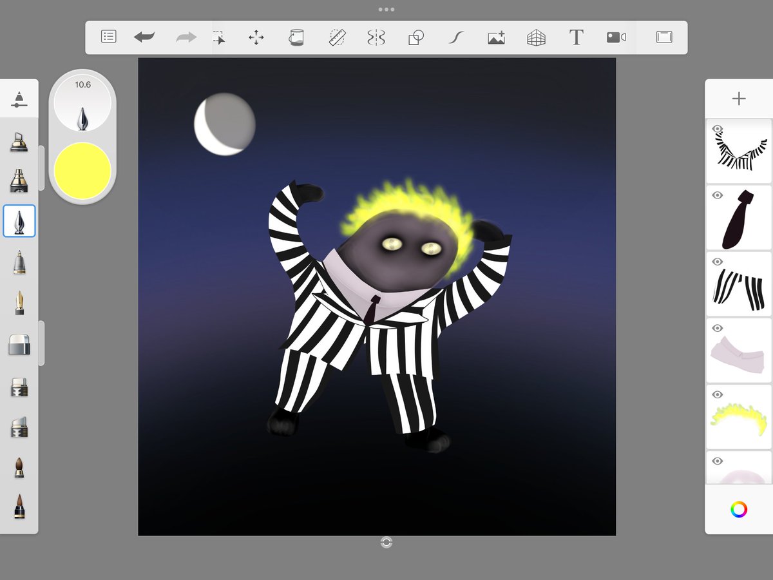Choose the ballpoint pen brush
This screenshot has height=580, width=773.
[19, 262]
